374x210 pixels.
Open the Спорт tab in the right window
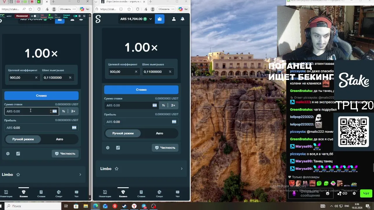point(159,194)
